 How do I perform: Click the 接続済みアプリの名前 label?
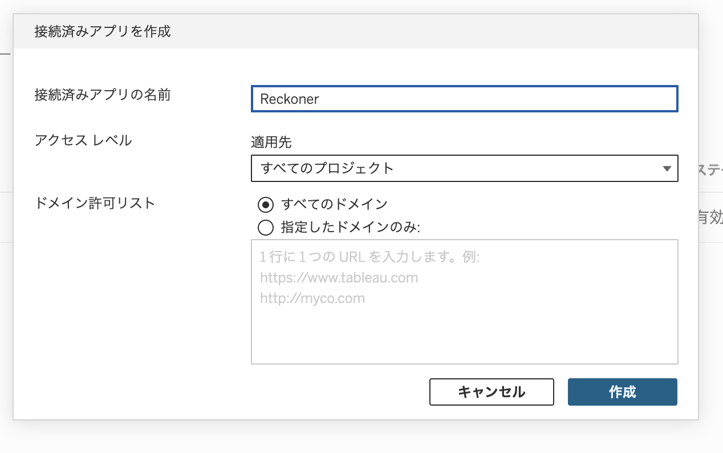tap(103, 95)
